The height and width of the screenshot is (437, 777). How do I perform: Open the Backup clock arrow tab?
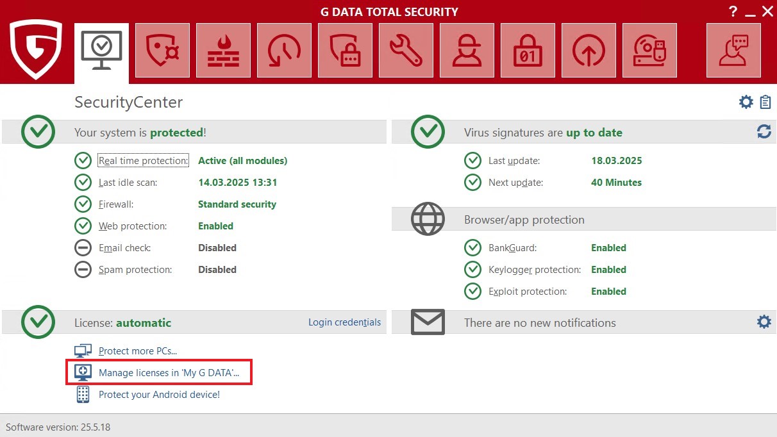[284, 51]
